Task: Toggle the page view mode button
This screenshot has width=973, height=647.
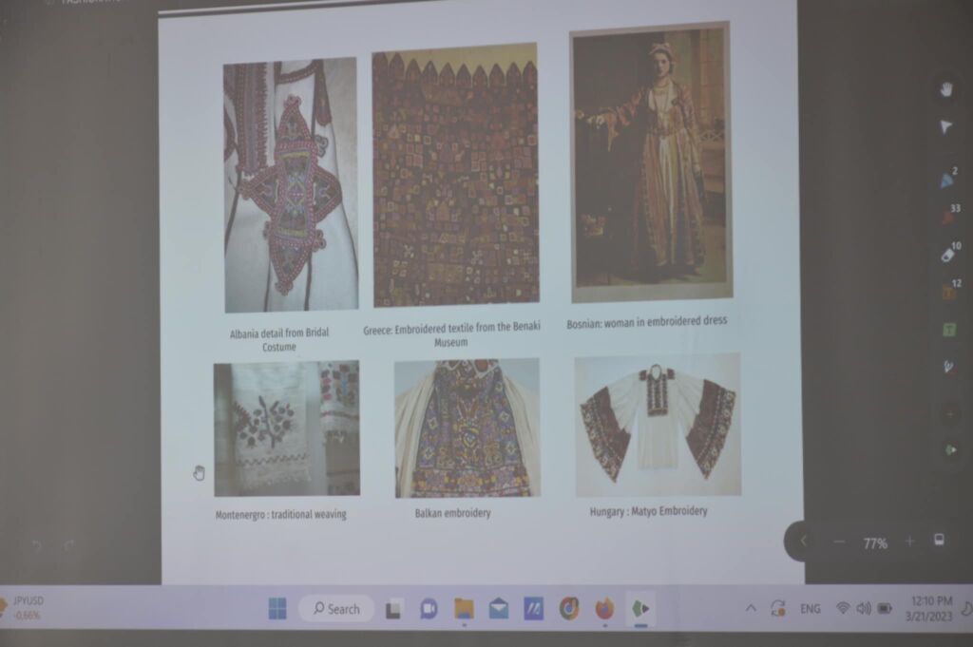Action: (x=939, y=541)
